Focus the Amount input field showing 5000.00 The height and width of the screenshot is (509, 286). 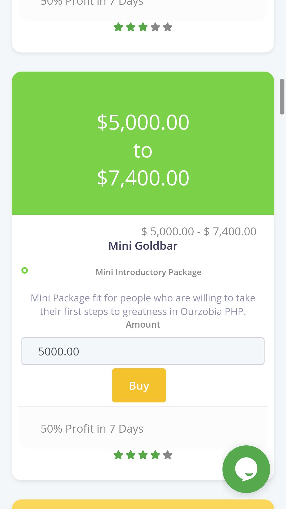[143, 351]
